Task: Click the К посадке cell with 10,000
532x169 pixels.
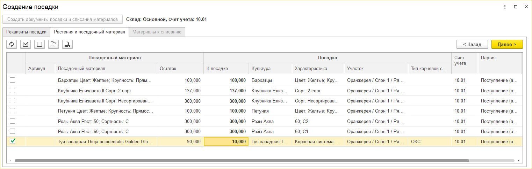Action: (226, 142)
